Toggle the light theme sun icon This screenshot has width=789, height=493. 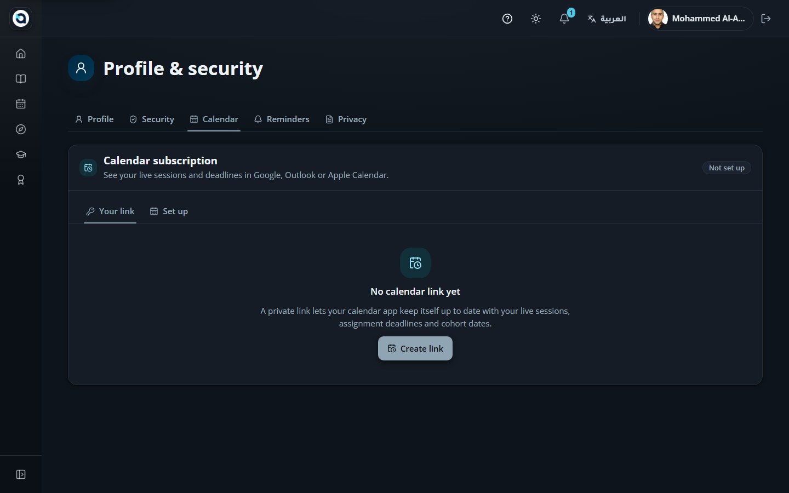coord(536,19)
